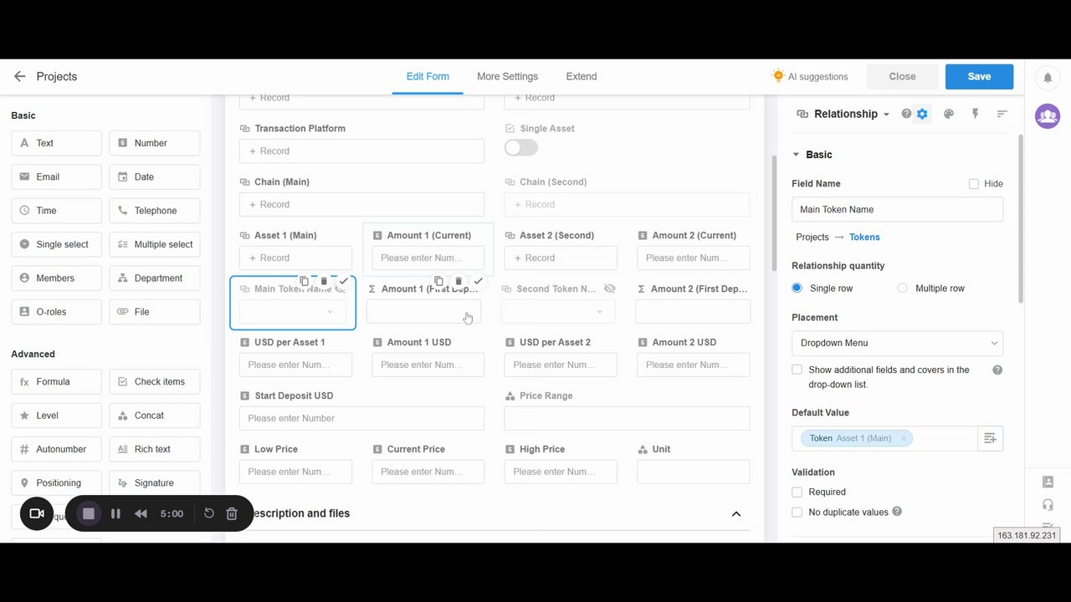Delete the Main Token Name field
Viewport: 1071px width, 602px height.
pyautogui.click(x=324, y=282)
